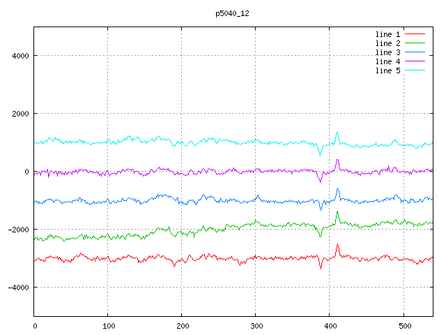Click the plot title p5040_12
This screenshot has height=335, width=446.
(x=233, y=13)
